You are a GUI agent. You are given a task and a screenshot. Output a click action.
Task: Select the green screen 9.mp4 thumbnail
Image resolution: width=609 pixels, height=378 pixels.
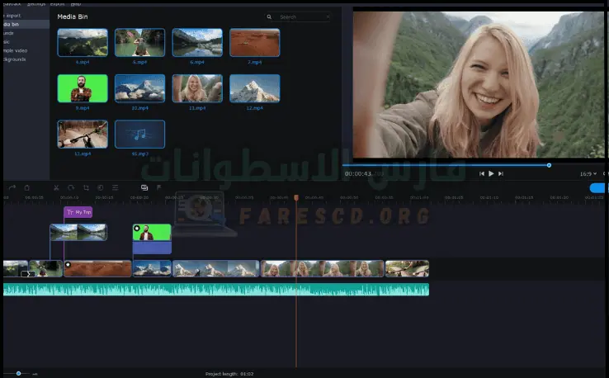83,88
